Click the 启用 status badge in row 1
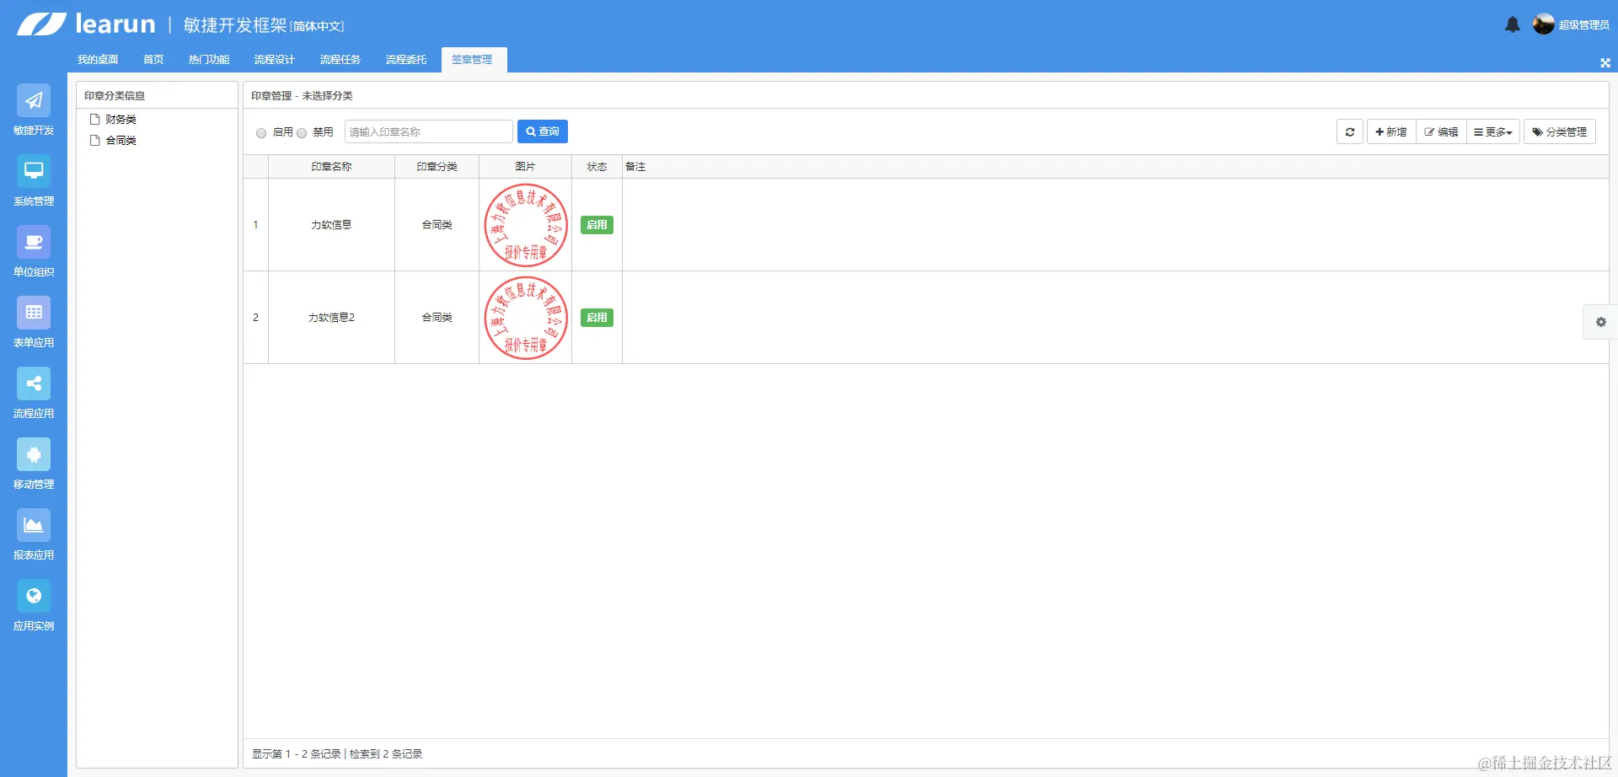 pyautogui.click(x=597, y=225)
